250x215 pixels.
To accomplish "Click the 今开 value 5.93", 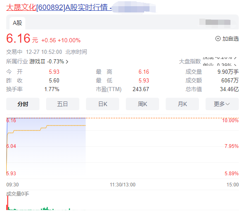I will click(x=54, y=72).
